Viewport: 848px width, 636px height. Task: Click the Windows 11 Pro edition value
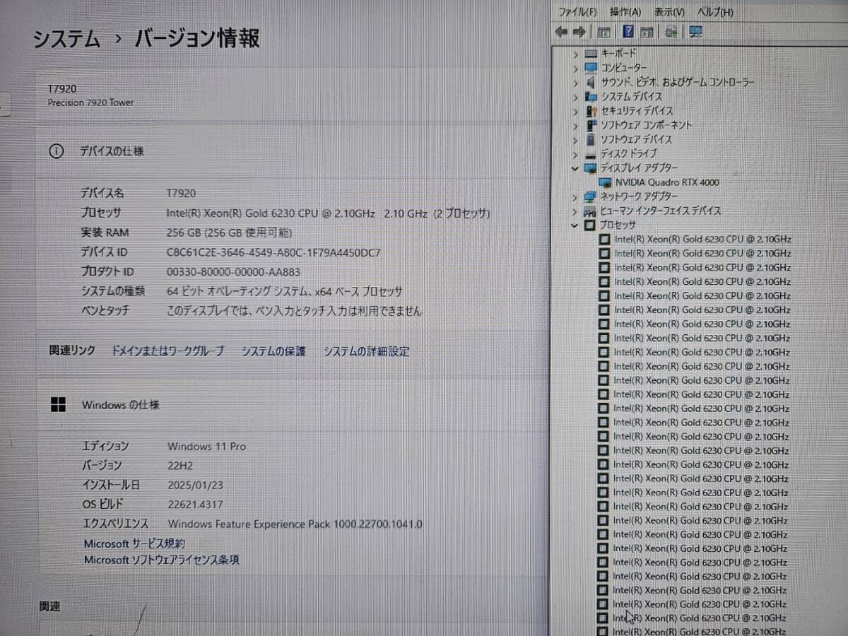pos(206,447)
